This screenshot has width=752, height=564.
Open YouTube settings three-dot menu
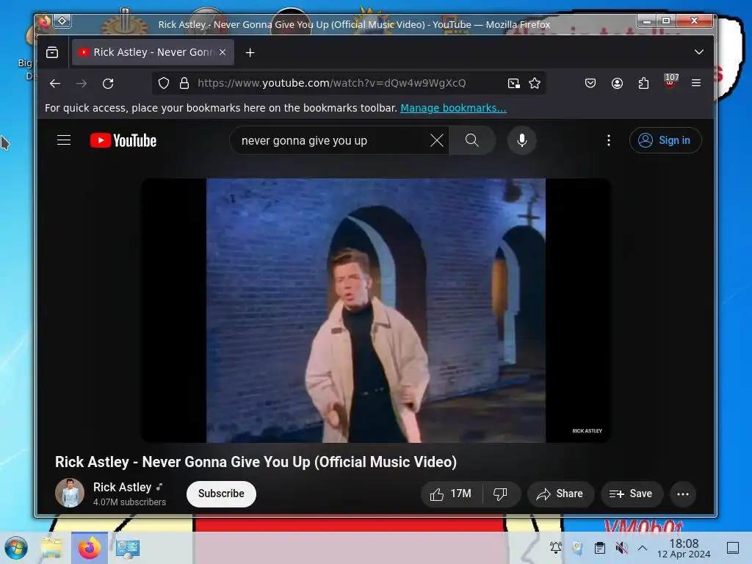click(609, 140)
